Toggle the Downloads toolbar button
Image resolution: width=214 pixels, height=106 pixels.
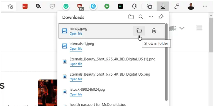(163, 6)
